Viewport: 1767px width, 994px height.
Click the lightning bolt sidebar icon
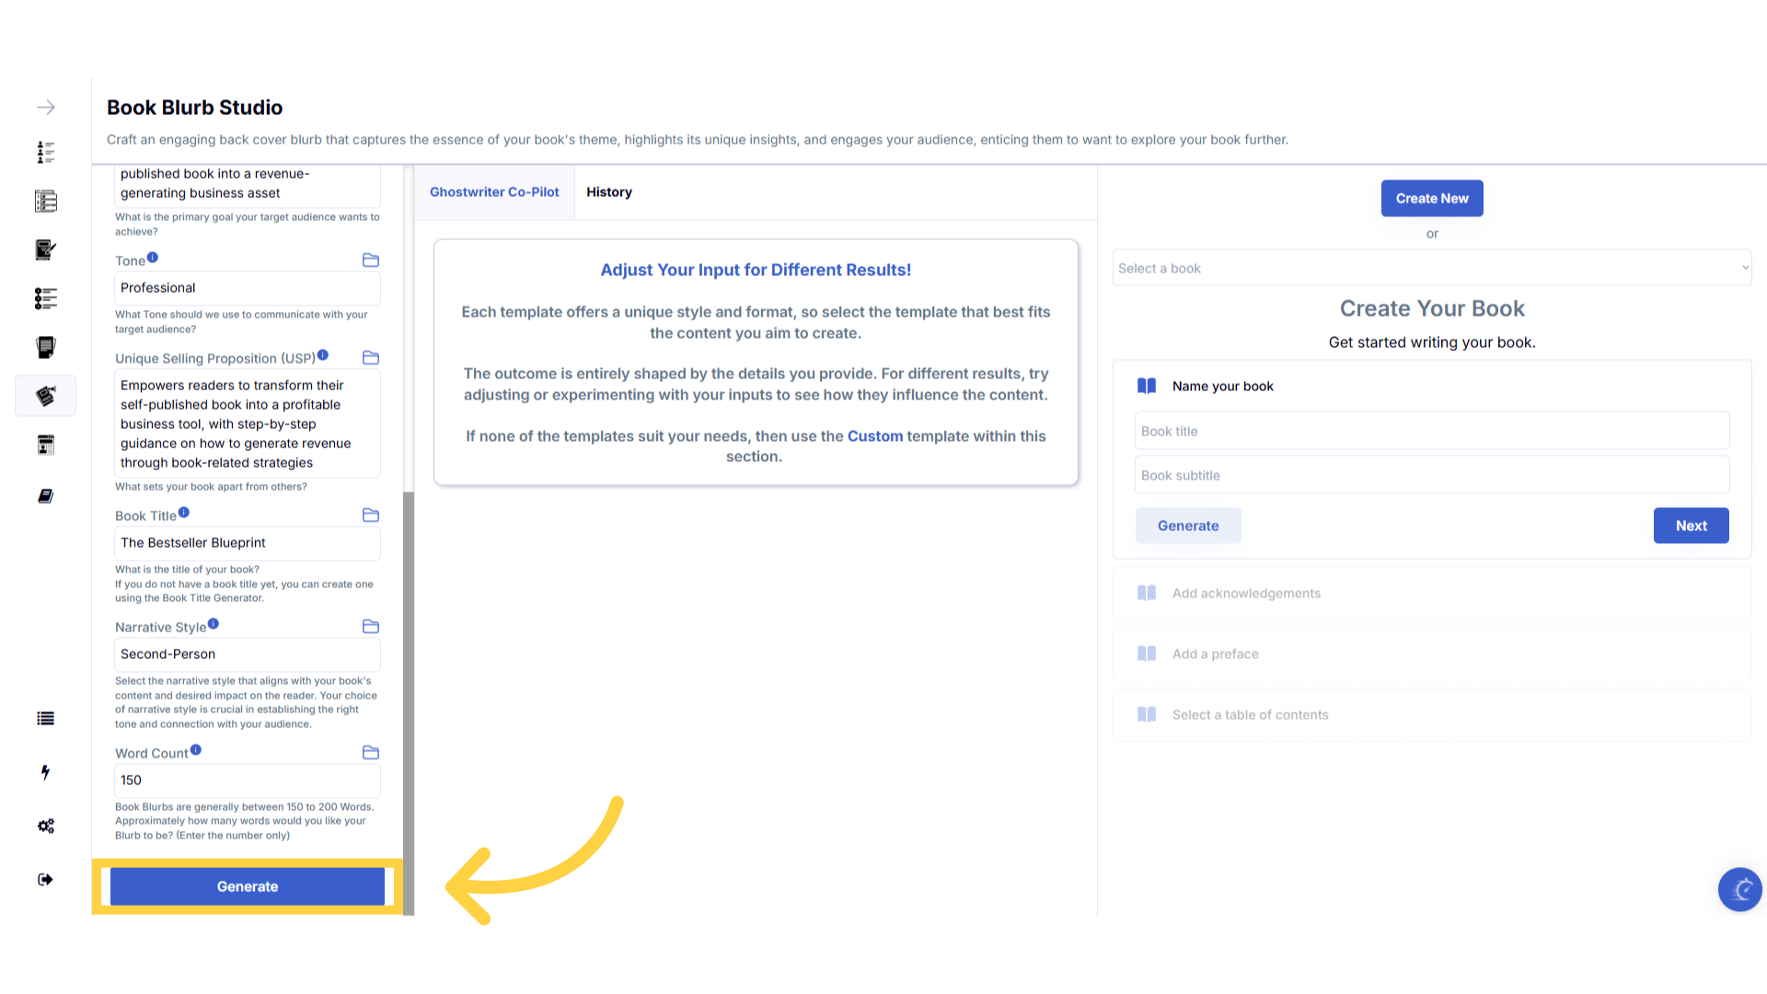(x=46, y=772)
